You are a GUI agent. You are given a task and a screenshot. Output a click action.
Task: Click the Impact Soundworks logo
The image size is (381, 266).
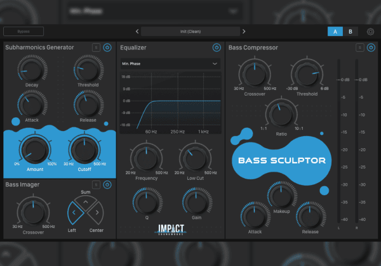point(171,229)
